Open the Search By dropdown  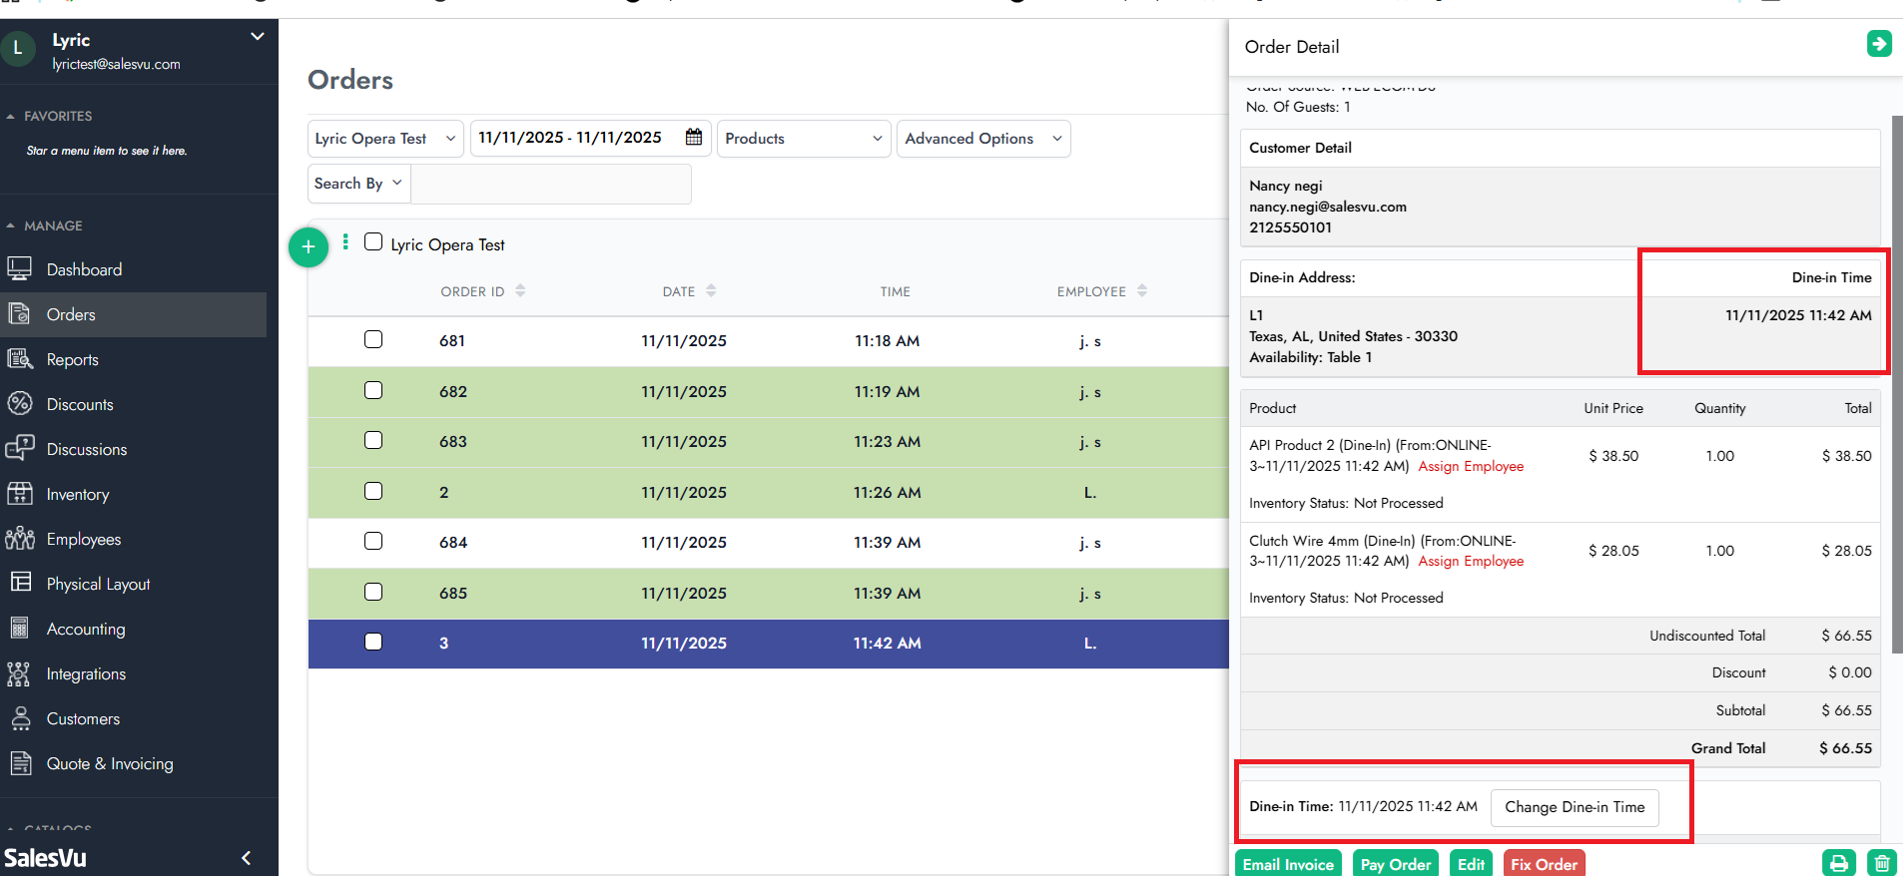[357, 184]
